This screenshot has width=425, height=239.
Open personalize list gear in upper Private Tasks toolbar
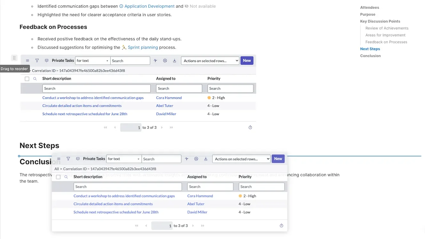[165, 61]
